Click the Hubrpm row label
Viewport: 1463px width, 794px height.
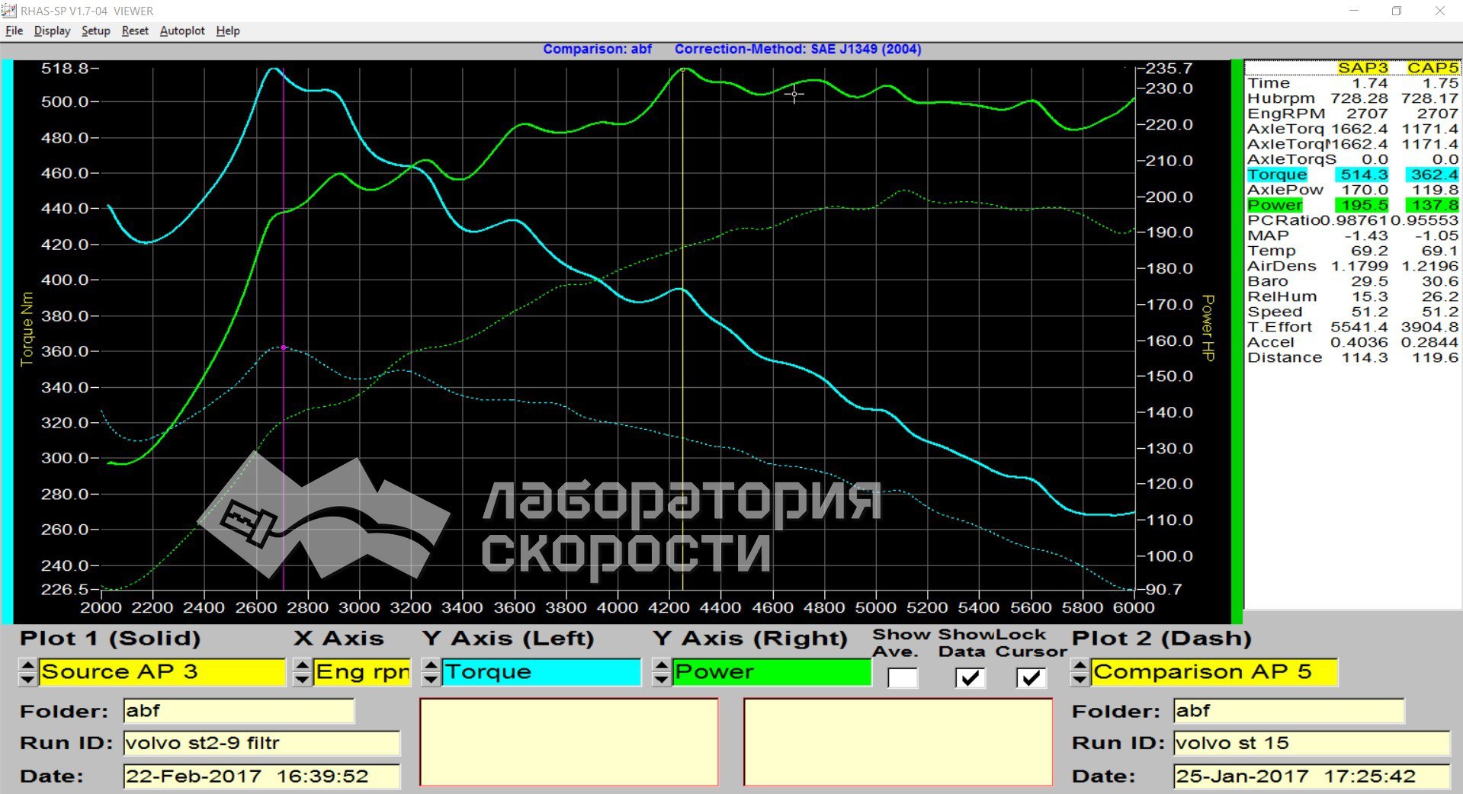pyautogui.click(x=1281, y=98)
